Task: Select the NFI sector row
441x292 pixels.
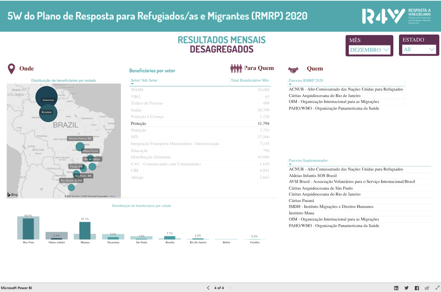Action: pyautogui.click(x=200, y=137)
